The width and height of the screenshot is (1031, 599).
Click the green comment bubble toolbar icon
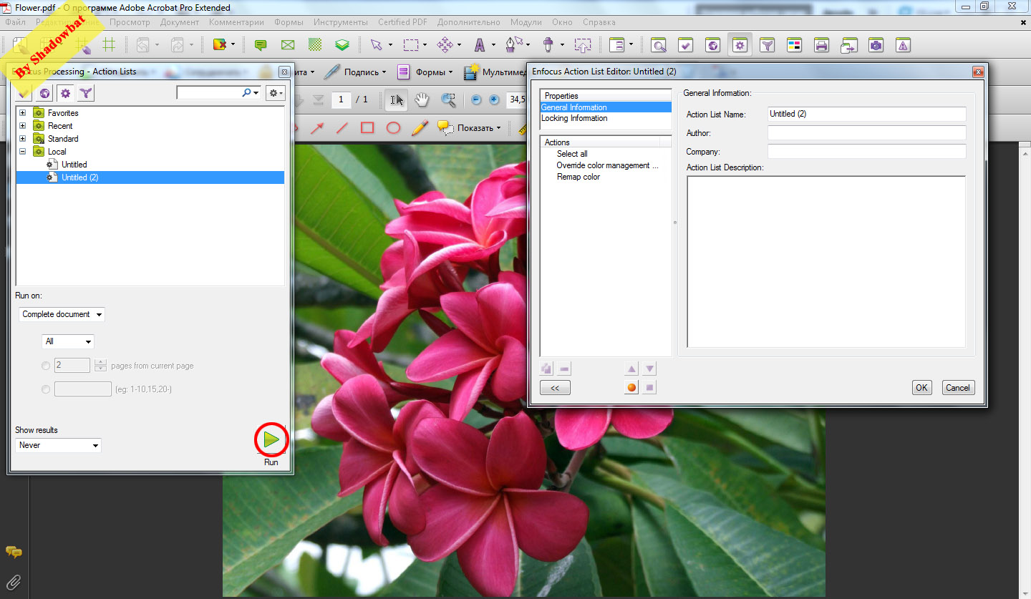(x=261, y=45)
